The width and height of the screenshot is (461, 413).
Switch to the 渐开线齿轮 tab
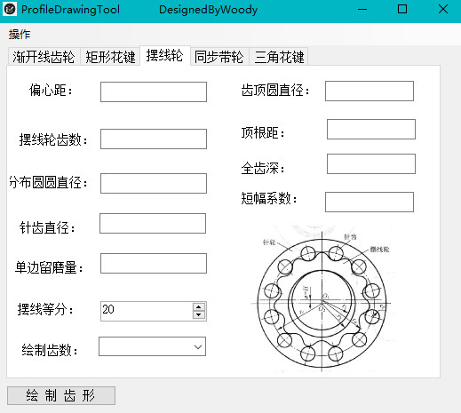click(x=44, y=57)
